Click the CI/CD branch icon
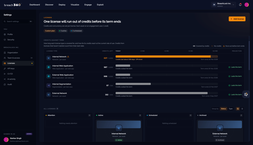253x145 pixels. pyautogui.click(x=5, y=74)
